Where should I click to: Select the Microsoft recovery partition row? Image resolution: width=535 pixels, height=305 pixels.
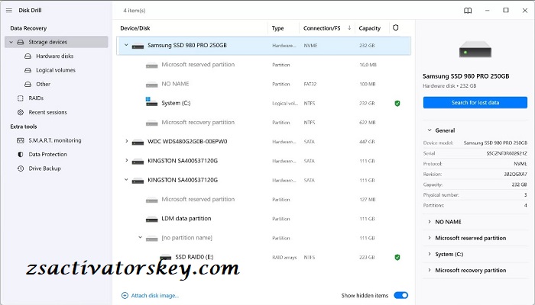264,123
